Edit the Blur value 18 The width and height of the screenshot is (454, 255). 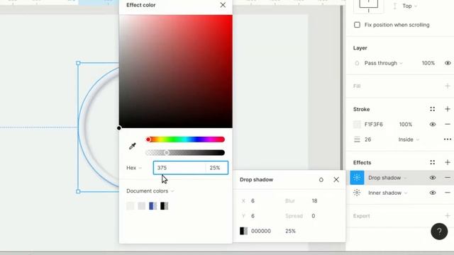(315, 201)
